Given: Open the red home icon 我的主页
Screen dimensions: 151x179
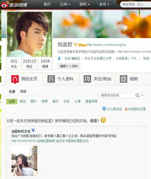Looking at the screenshot, I should 15,79.
